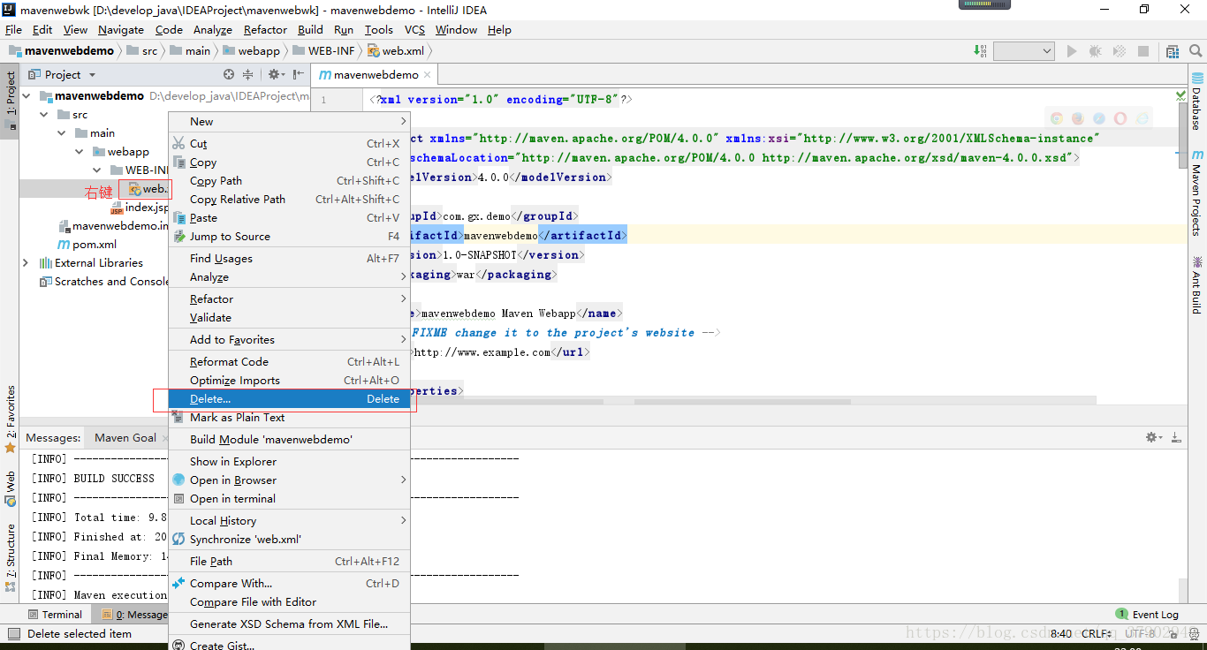The width and height of the screenshot is (1207, 650).
Task: Open file in Opera browser icon
Action: coord(1120,118)
